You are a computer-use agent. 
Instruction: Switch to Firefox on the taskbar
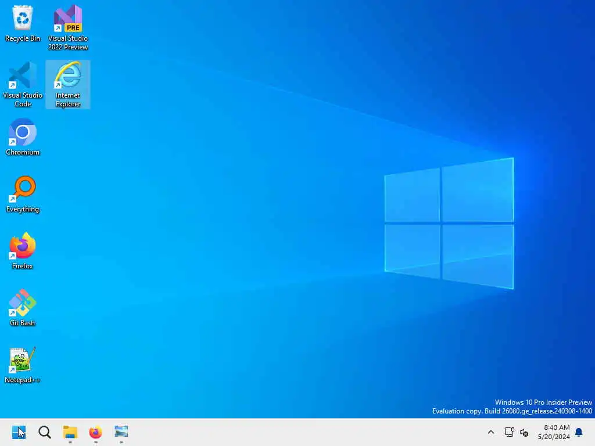[96, 432]
